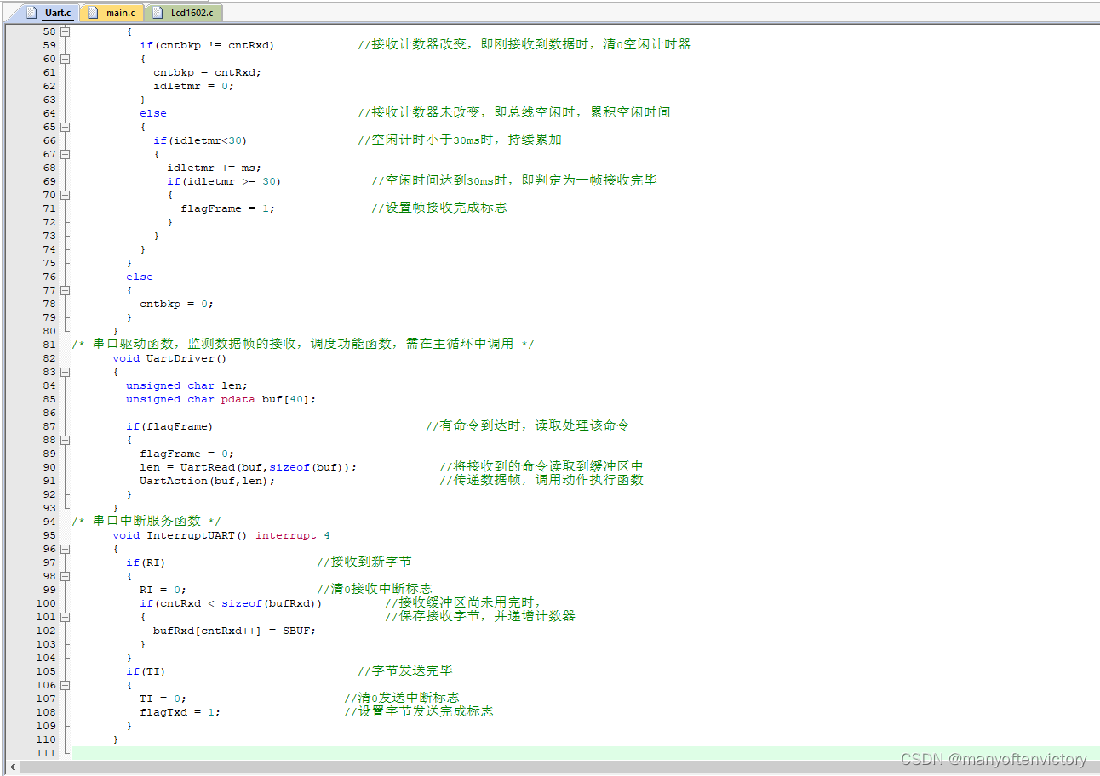Image resolution: width=1100 pixels, height=776 pixels.
Task: Click 'flagFrame = 0;' on line 89
Action: [186, 454]
